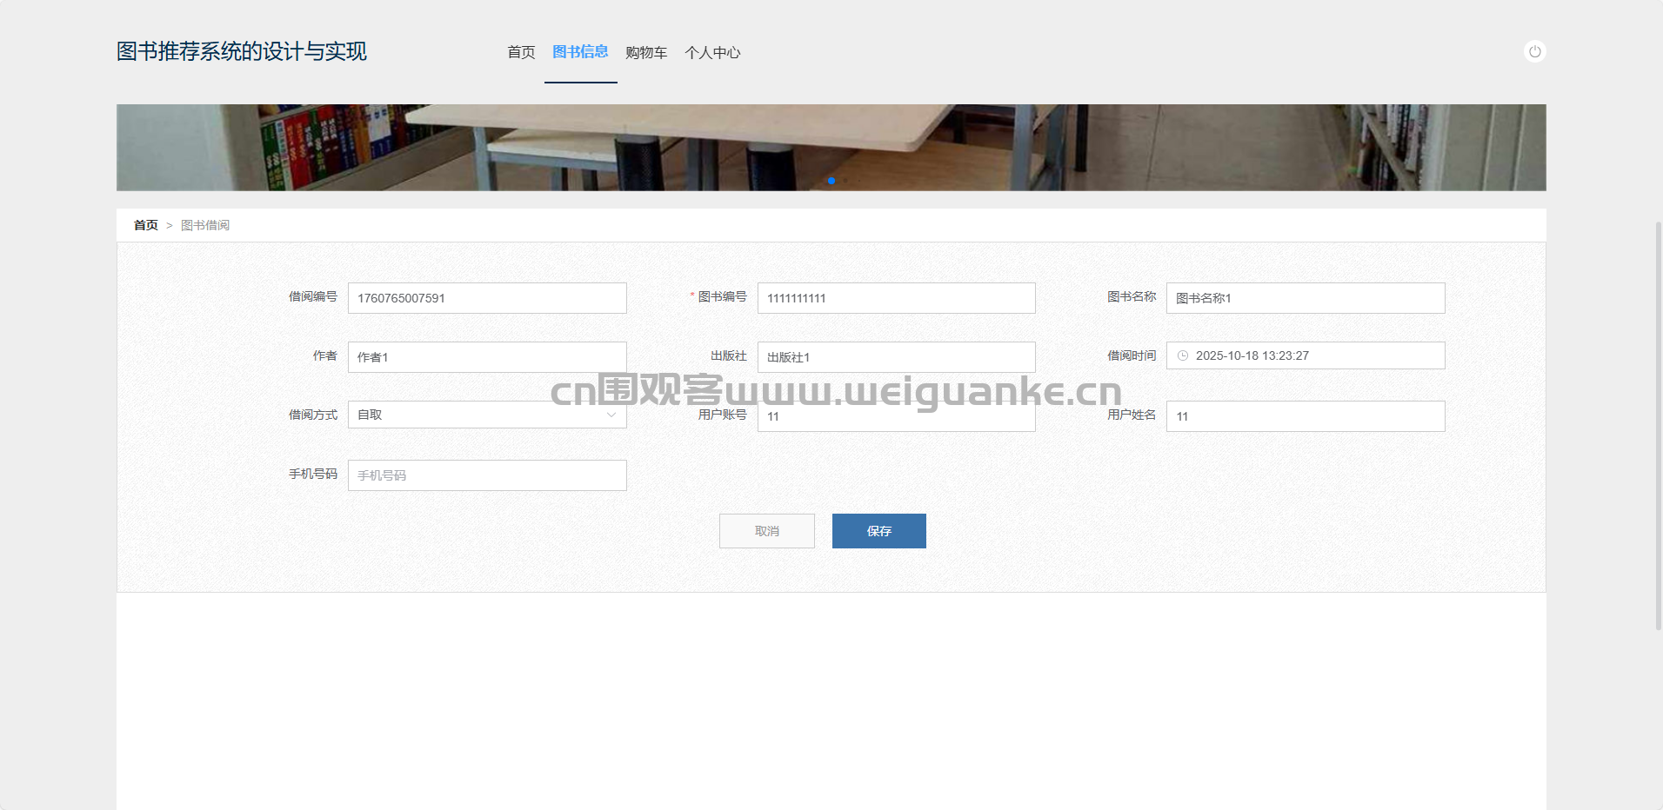1663x810 pixels.
Task: Focus the 手机号码 input field
Action: [x=487, y=475]
